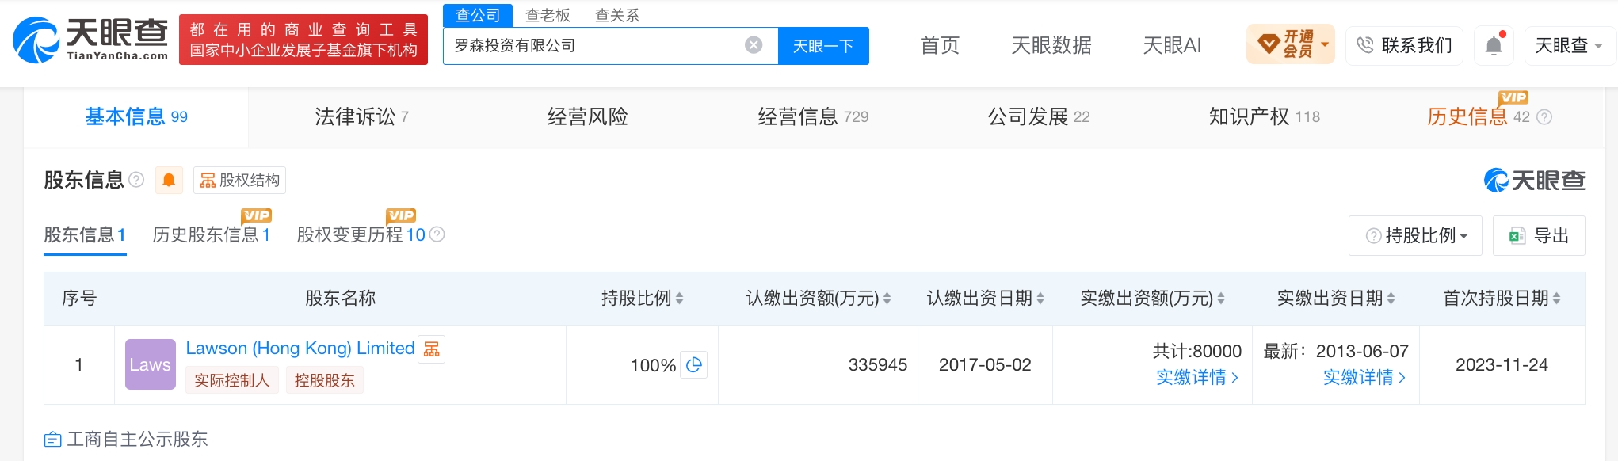Export the shareholder table with 导出

tap(1539, 235)
